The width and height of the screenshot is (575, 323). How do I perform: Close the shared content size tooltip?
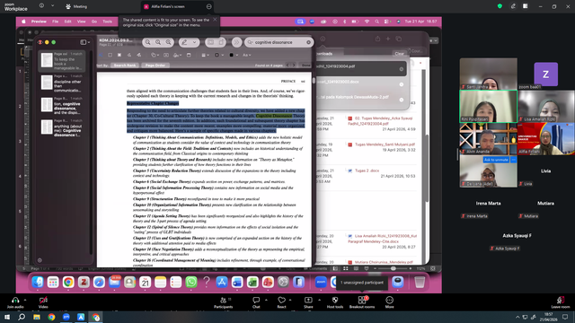[x=215, y=20]
